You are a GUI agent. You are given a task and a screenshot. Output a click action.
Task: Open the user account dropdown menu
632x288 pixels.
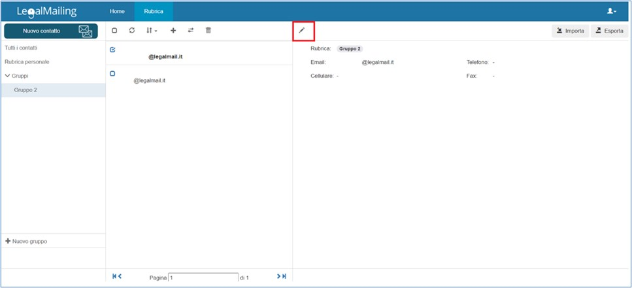612,11
